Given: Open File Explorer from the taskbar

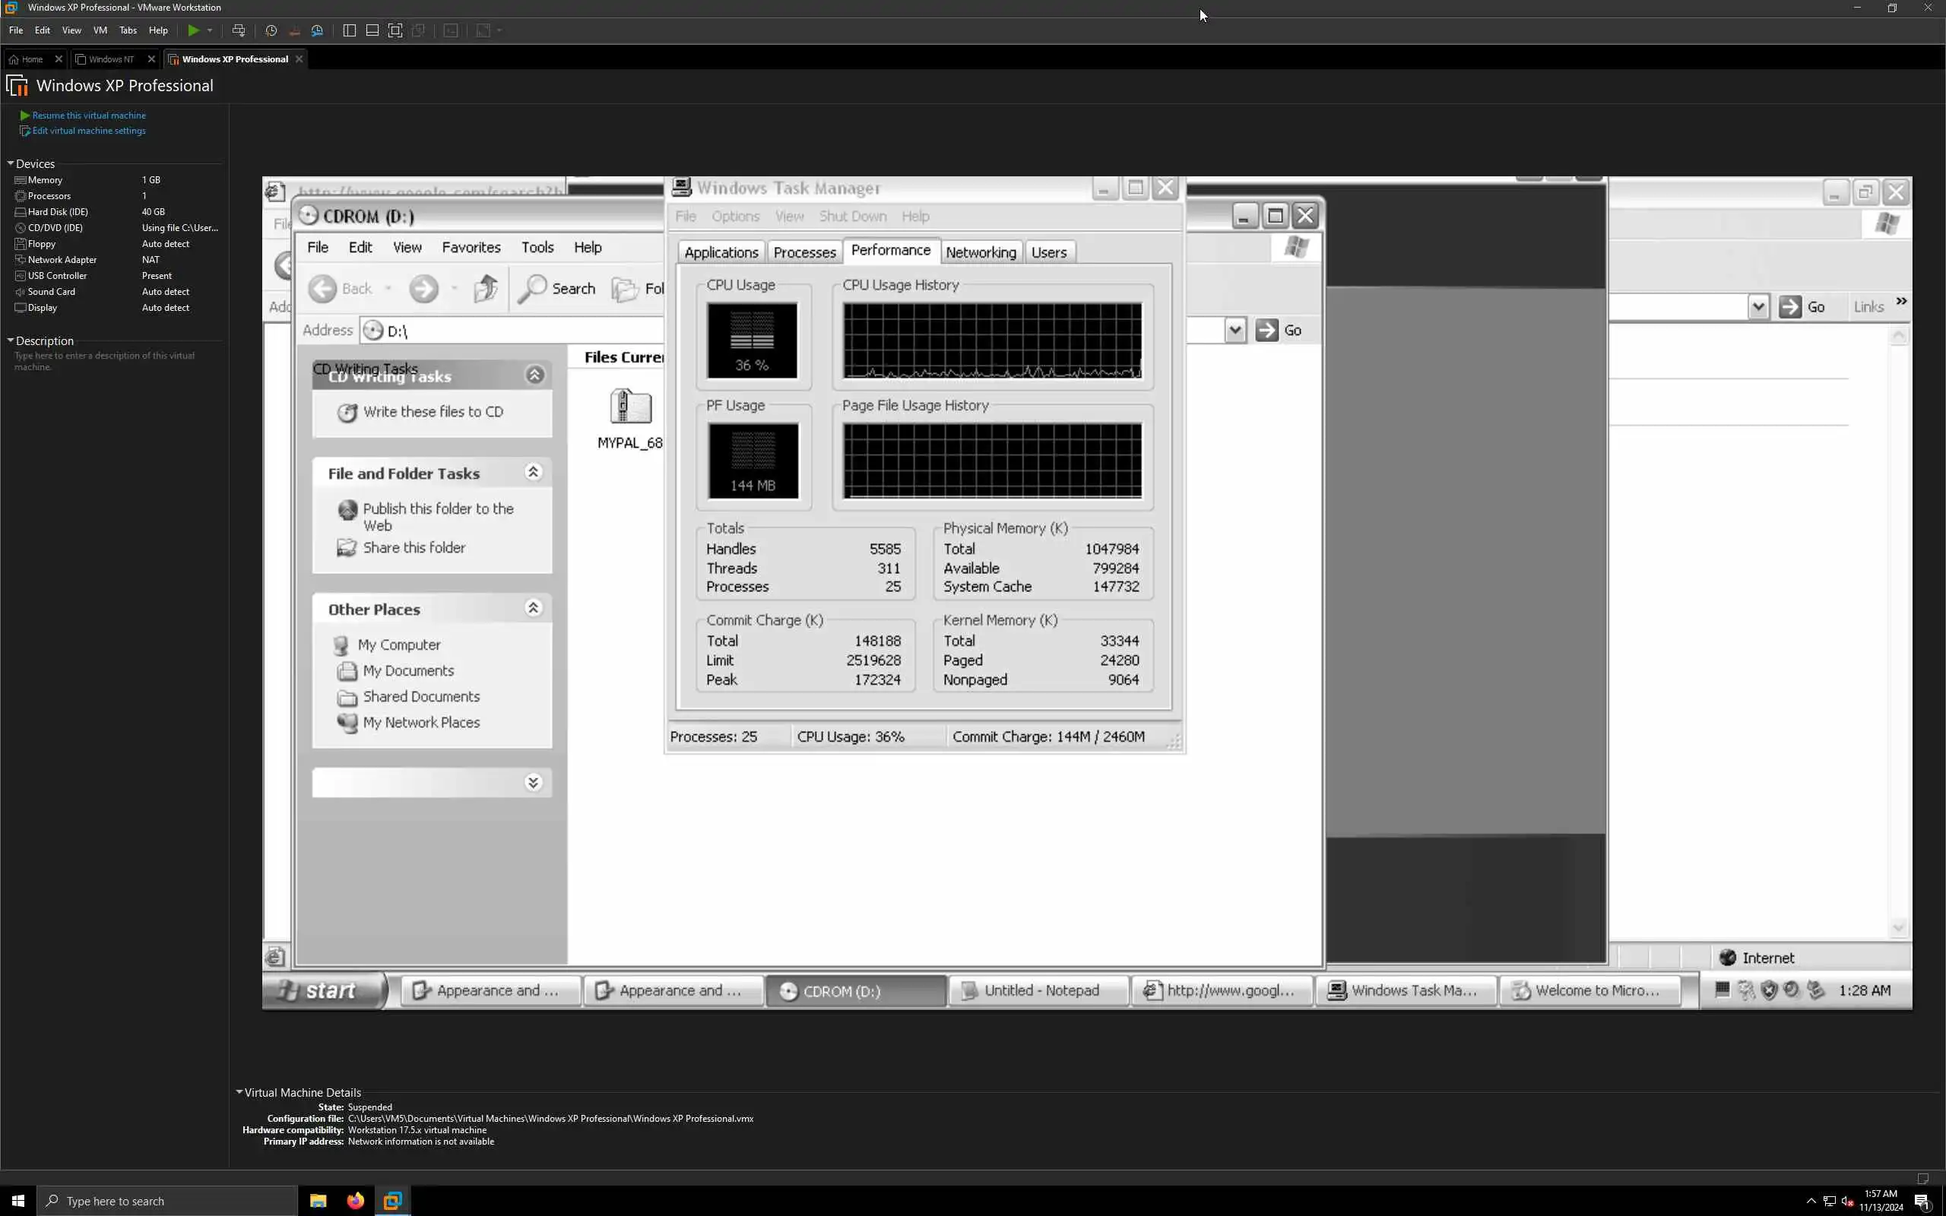Looking at the screenshot, I should click(x=319, y=1201).
